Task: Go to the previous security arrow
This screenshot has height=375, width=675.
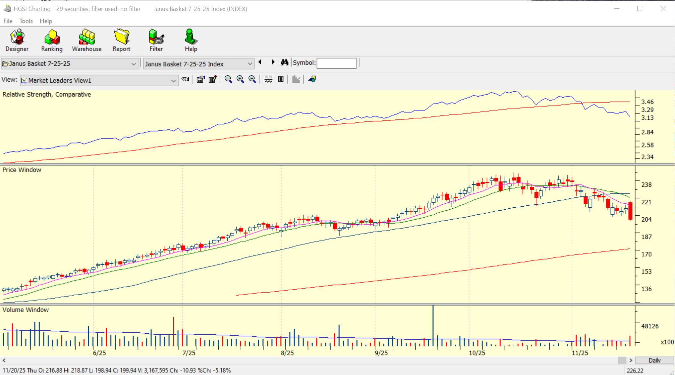Action: click(x=260, y=62)
